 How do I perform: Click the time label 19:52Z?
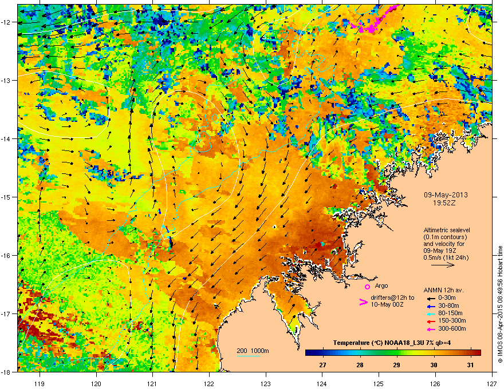(444, 203)
